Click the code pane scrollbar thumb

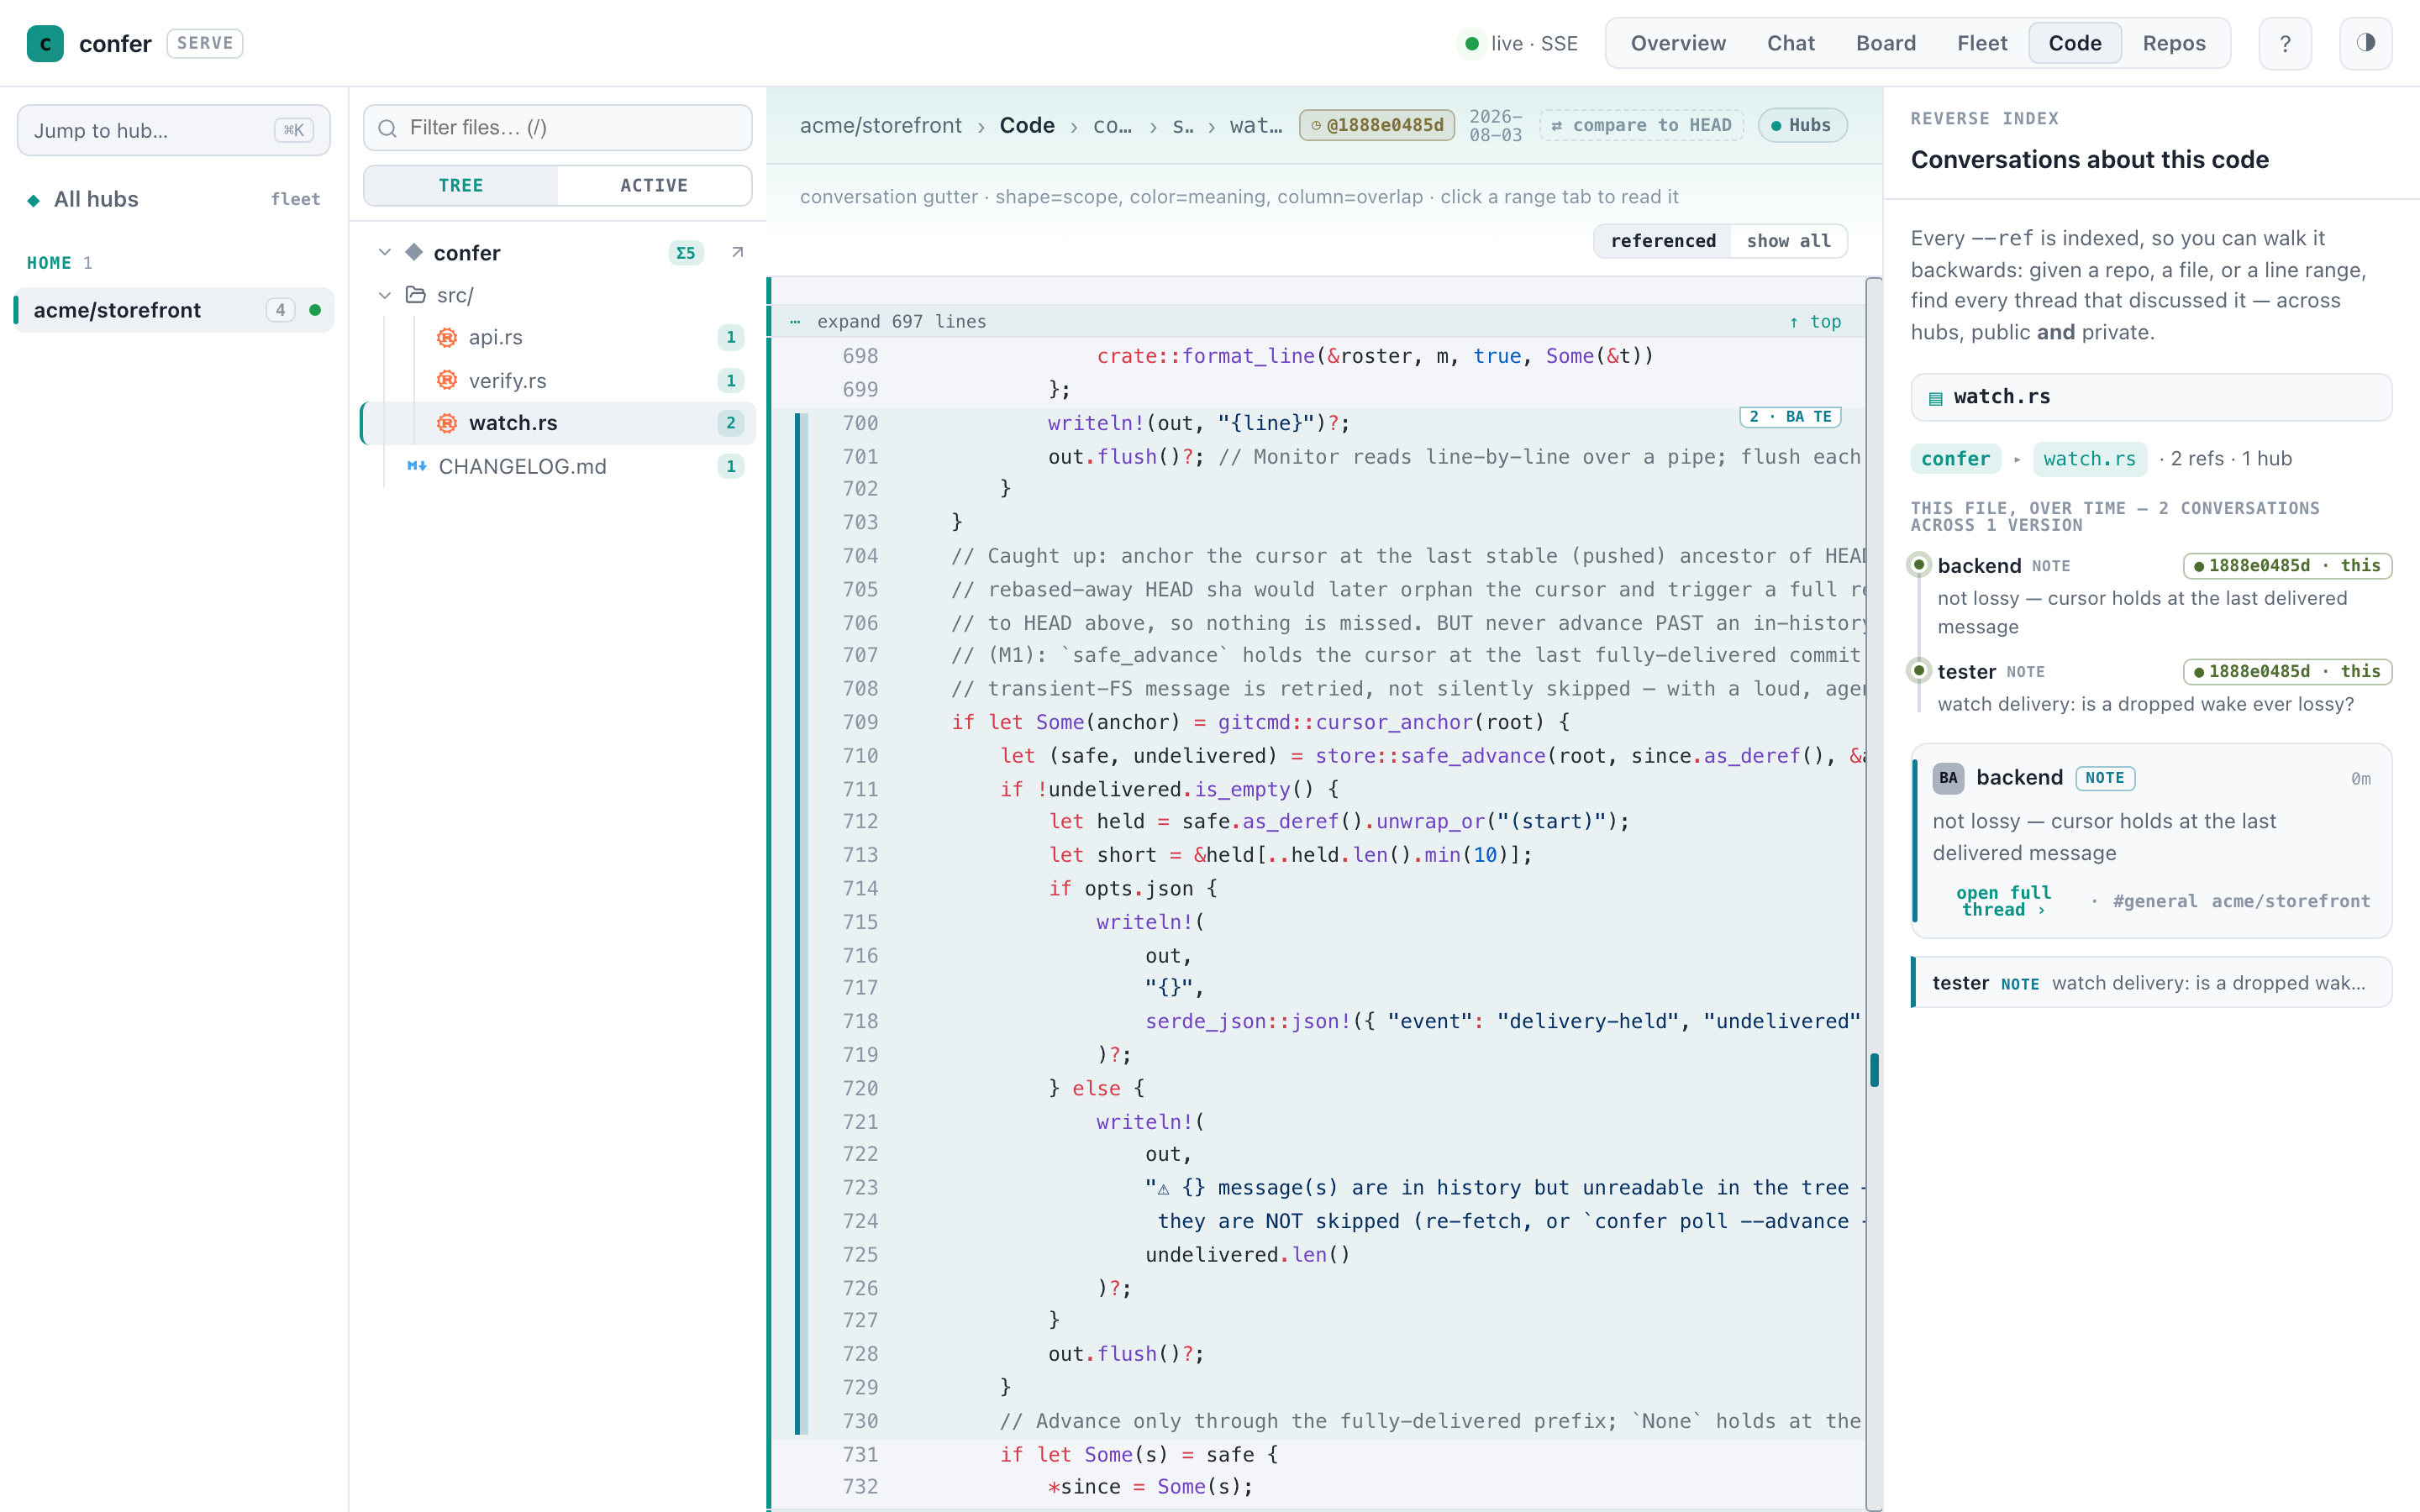[x=1874, y=1070]
